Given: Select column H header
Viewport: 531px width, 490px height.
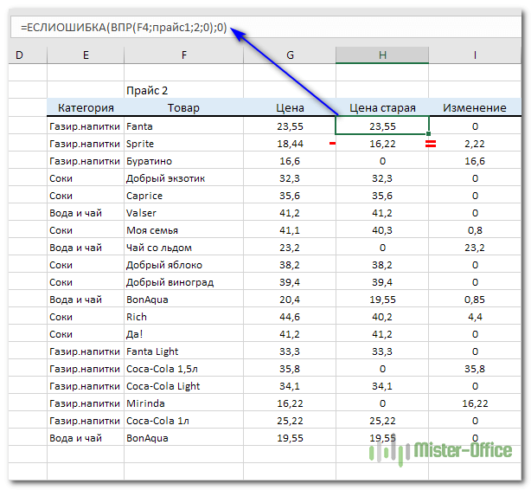Looking at the screenshot, I should 382,55.
